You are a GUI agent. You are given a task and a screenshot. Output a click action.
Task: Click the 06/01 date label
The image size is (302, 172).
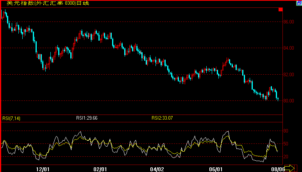coord(216,169)
